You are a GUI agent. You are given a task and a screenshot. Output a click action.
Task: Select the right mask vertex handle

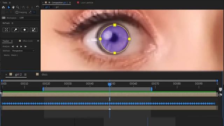pos(129,39)
